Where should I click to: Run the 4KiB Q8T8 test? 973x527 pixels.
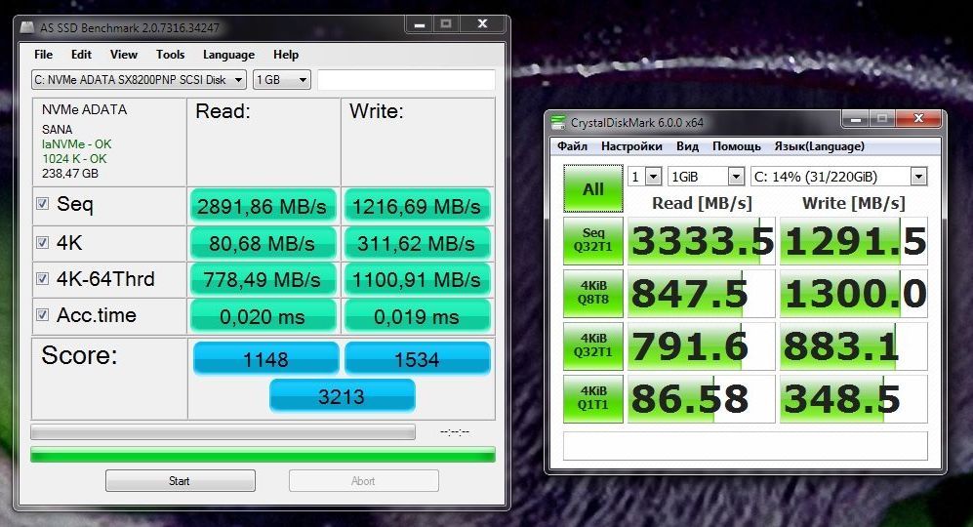tap(593, 293)
